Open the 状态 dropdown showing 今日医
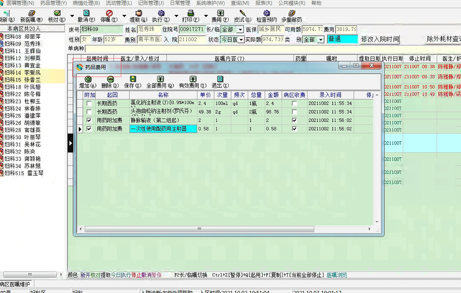This screenshot has height=293, width=461. 241,40
